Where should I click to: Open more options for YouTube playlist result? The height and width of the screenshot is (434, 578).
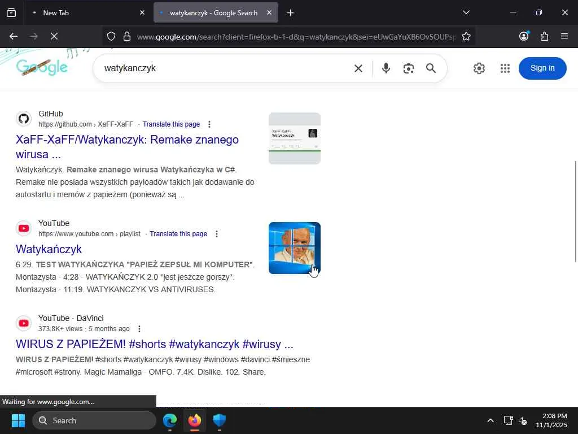pyautogui.click(x=217, y=234)
